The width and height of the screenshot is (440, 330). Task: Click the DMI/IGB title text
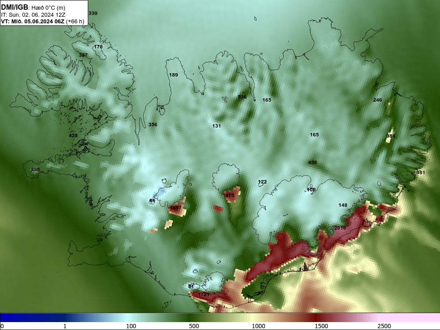[x=15, y=7]
